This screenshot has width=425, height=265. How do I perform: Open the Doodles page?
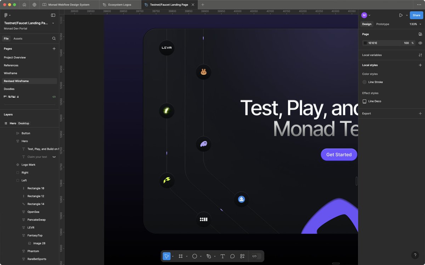pyautogui.click(x=9, y=89)
